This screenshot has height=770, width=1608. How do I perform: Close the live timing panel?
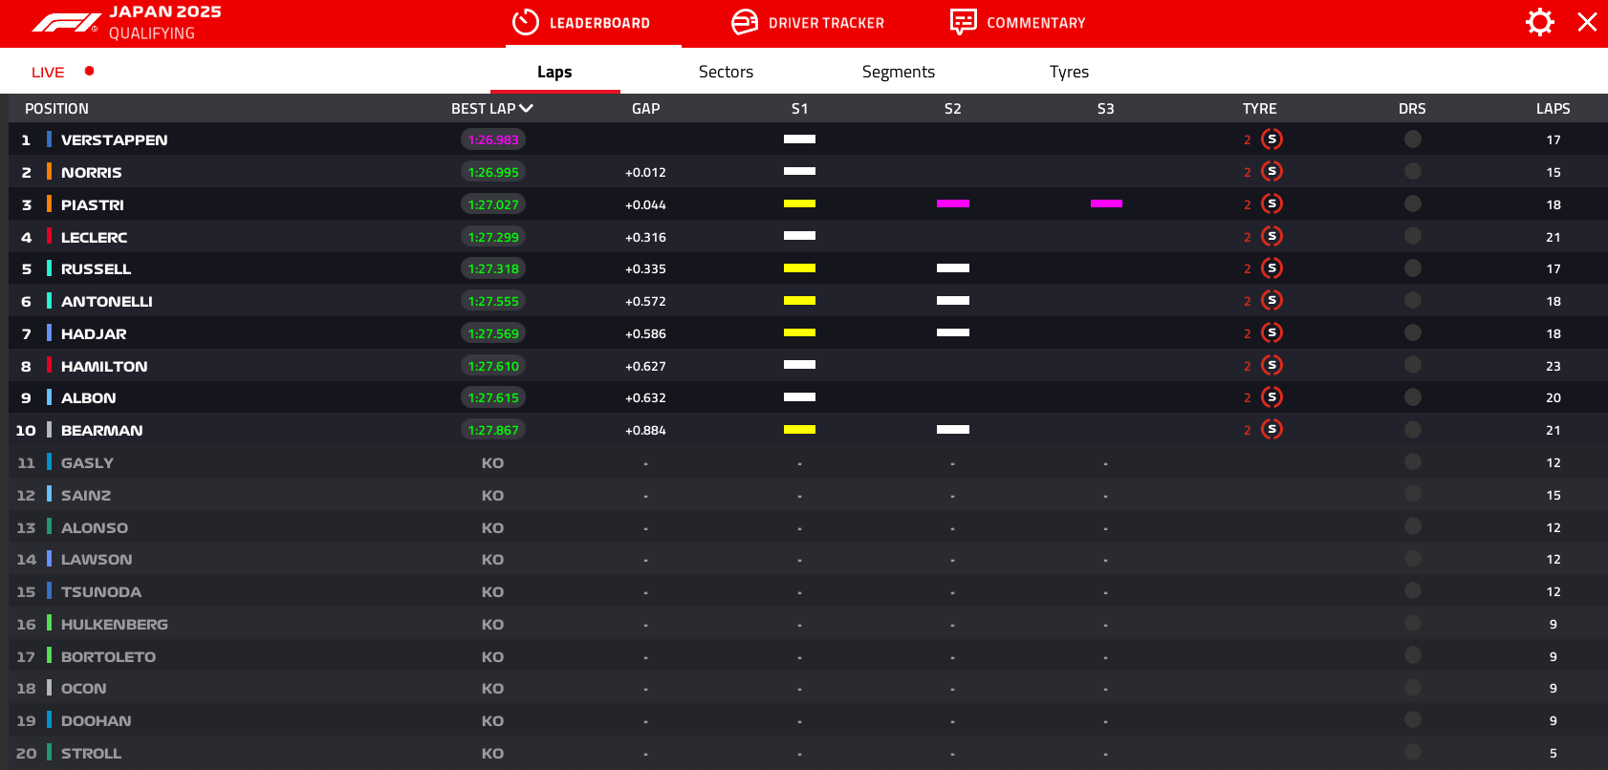tap(1587, 22)
